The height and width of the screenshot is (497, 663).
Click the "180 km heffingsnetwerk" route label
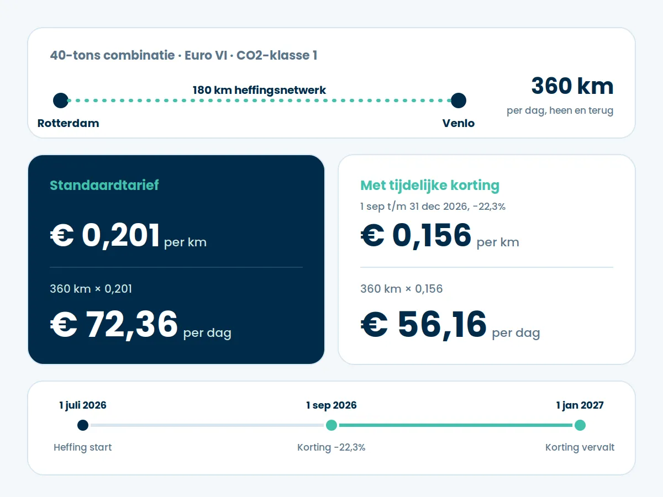click(x=260, y=90)
